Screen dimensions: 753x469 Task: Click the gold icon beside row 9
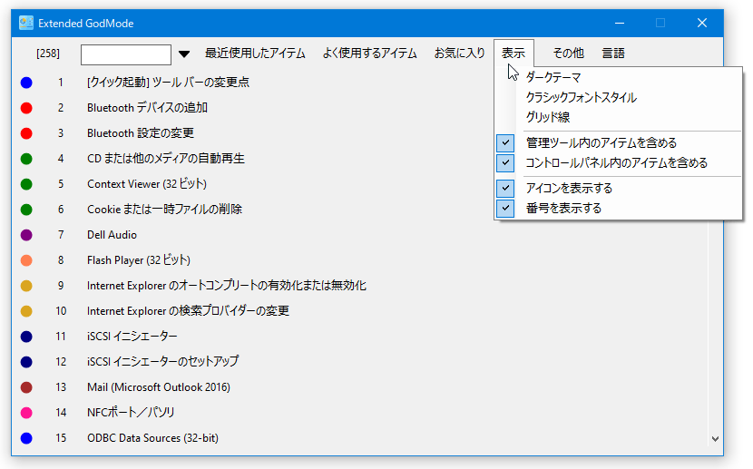point(26,286)
